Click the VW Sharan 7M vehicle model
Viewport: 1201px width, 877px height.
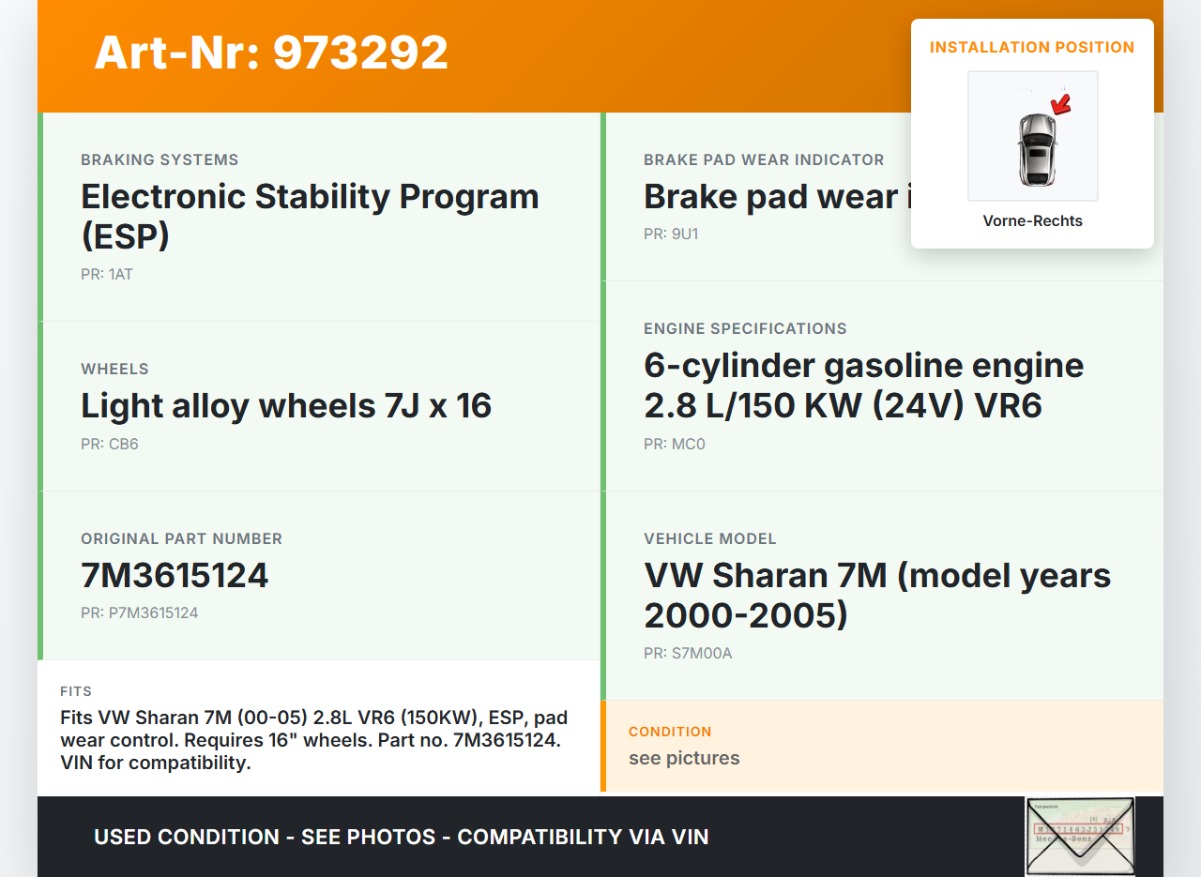[x=877, y=595]
